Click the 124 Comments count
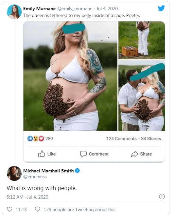The height and width of the screenshot is (220, 173). click(121, 139)
